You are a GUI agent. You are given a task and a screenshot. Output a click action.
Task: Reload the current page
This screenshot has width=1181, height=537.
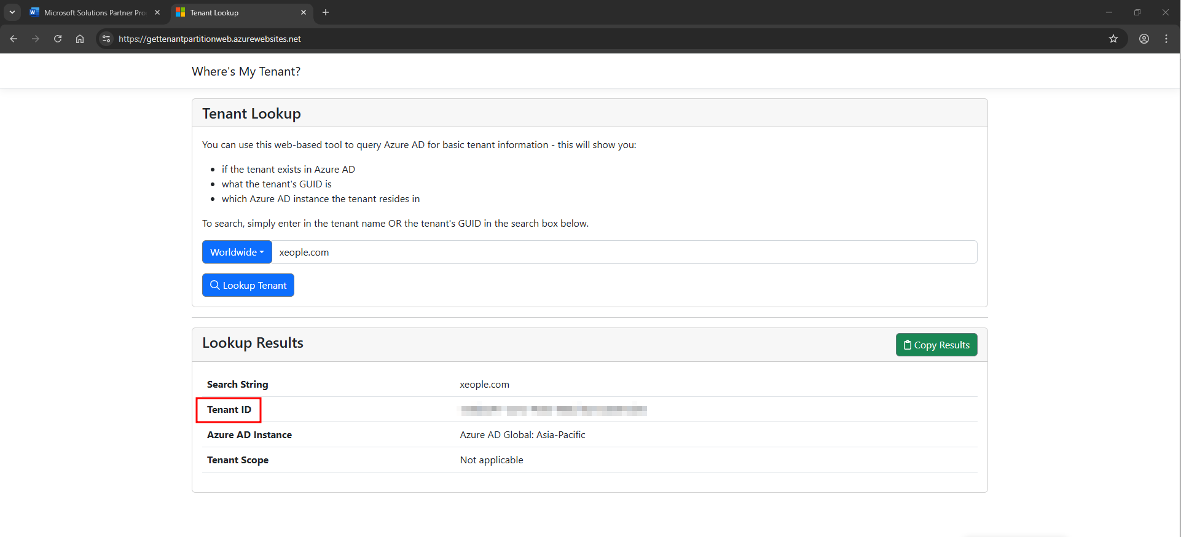coord(58,39)
